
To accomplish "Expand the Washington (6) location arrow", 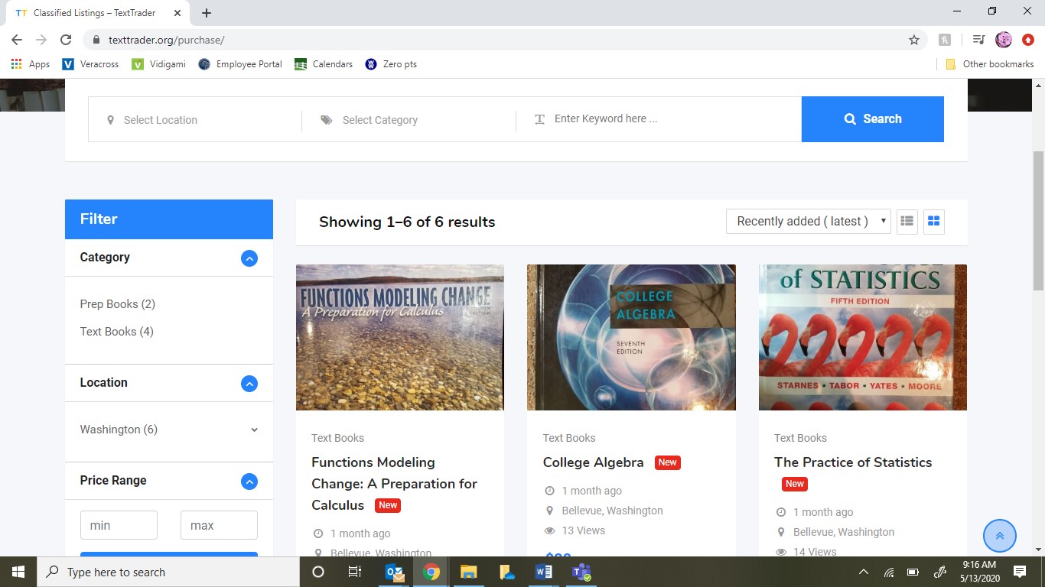I will pyautogui.click(x=254, y=430).
